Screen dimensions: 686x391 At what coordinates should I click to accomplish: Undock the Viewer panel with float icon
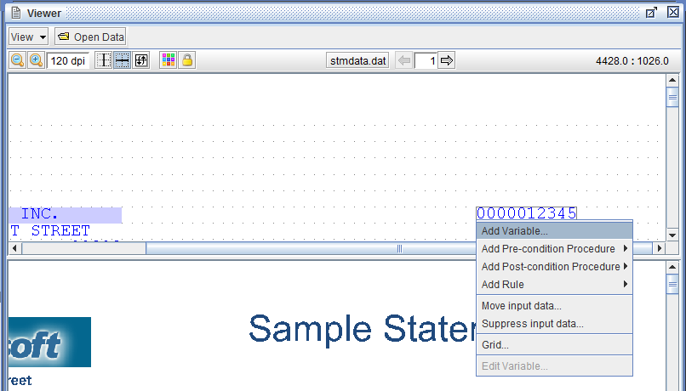pos(651,13)
